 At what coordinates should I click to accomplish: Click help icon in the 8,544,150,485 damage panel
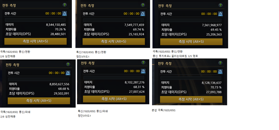click(x=65, y=5)
